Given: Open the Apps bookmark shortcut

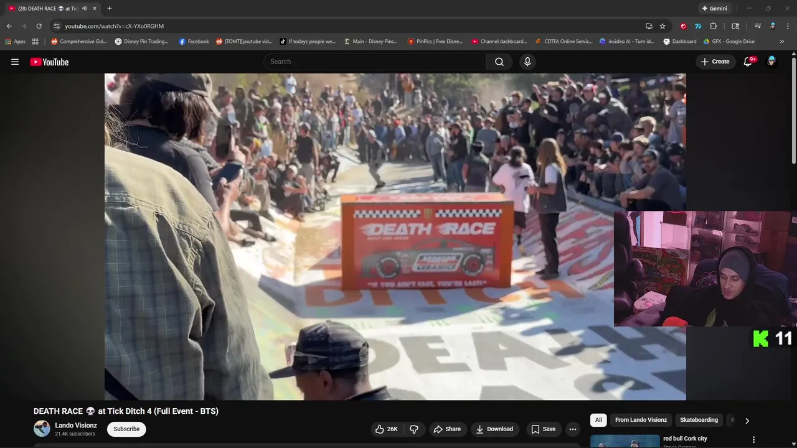Looking at the screenshot, I should (16, 42).
